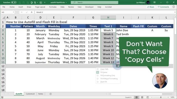Switch to the Autofill sheet tab
177x99 pixels.
coord(19,94)
